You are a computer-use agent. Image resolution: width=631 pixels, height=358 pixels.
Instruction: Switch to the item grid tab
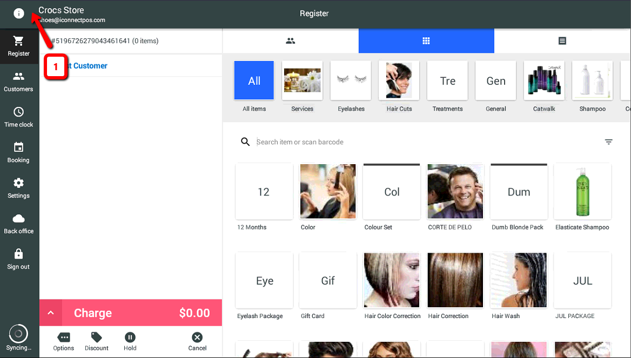click(426, 40)
